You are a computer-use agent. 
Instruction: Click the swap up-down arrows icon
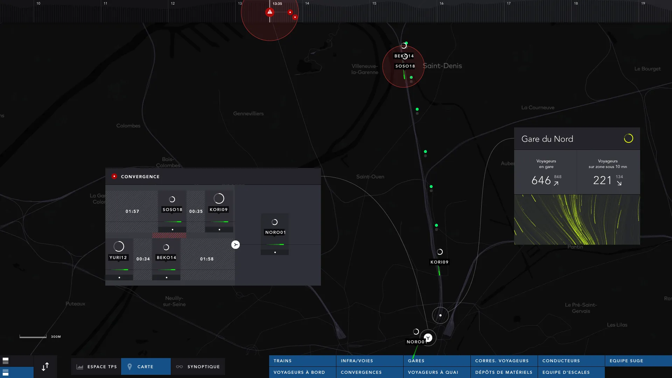coord(45,367)
